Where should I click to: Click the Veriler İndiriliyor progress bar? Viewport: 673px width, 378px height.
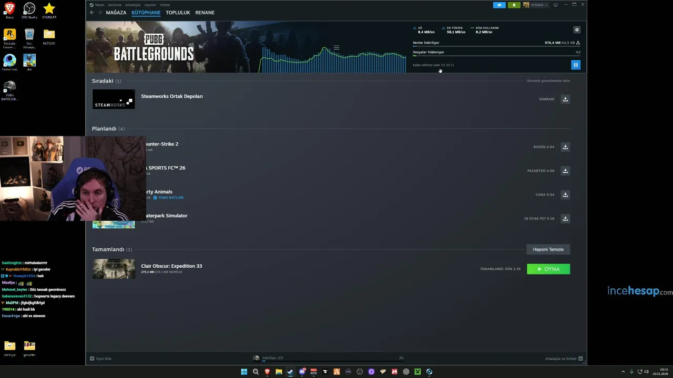click(x=496, y=46)
